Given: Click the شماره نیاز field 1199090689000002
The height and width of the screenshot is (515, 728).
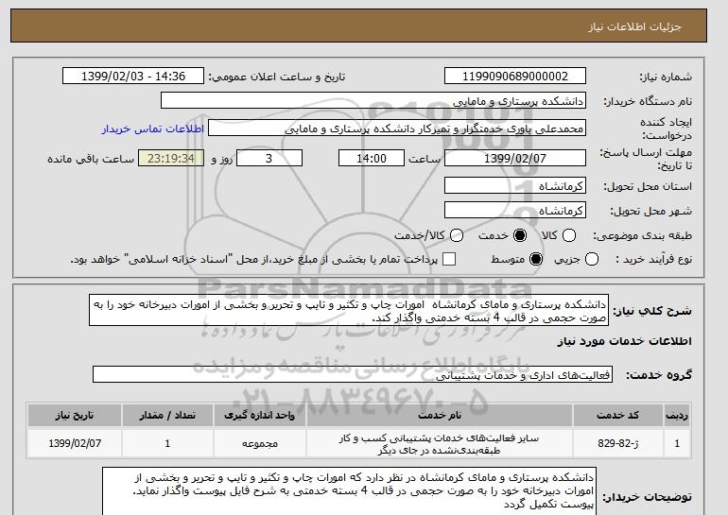Looking at the screenshot, I should click(x=515, y=77).
